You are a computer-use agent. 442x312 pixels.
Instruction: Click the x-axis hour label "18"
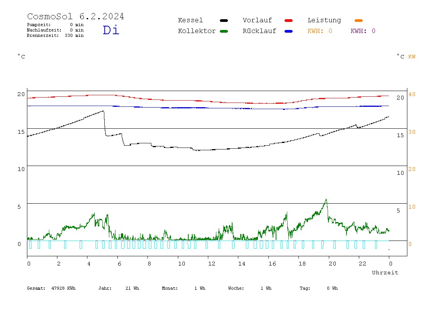(x=302, y=264)
